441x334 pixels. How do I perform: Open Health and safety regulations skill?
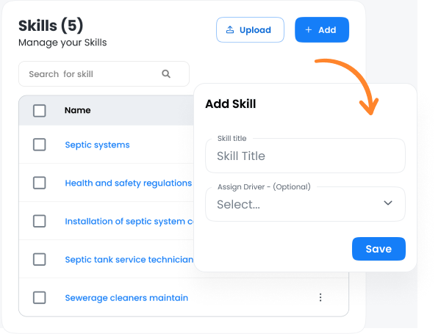(x=128, y=184)
